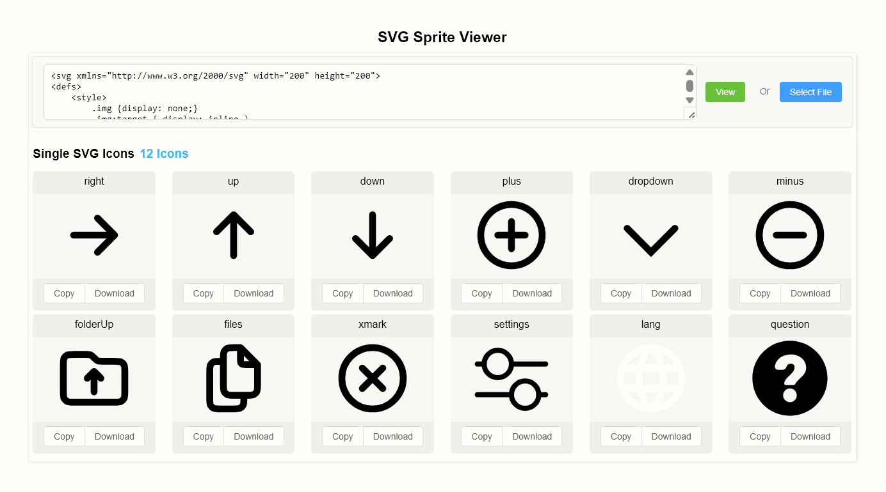886x492 pixels.
Task: Copy the plus icon SVG code
Action: point(481,293)
